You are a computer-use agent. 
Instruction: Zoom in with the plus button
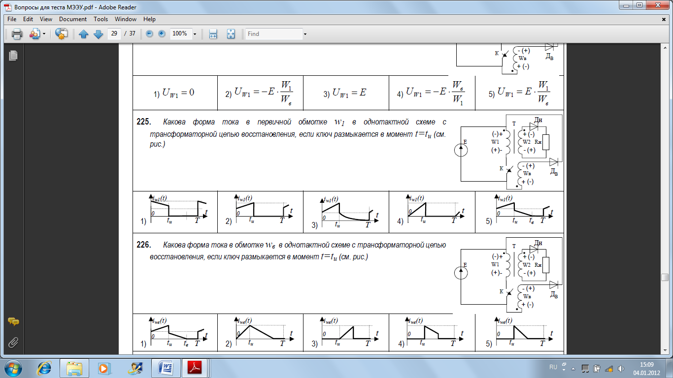coord(162,34)
